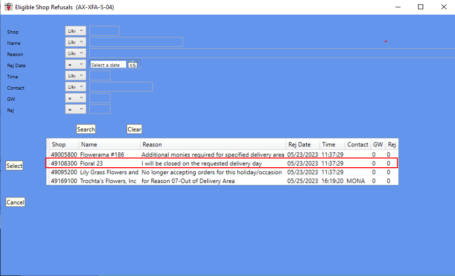Open the Reason operator dropdown
The image size is (455, 276).
click(76, 54)
